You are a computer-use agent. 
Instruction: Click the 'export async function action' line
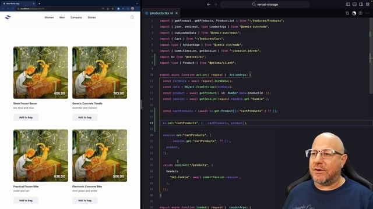(x=205, y=75)
